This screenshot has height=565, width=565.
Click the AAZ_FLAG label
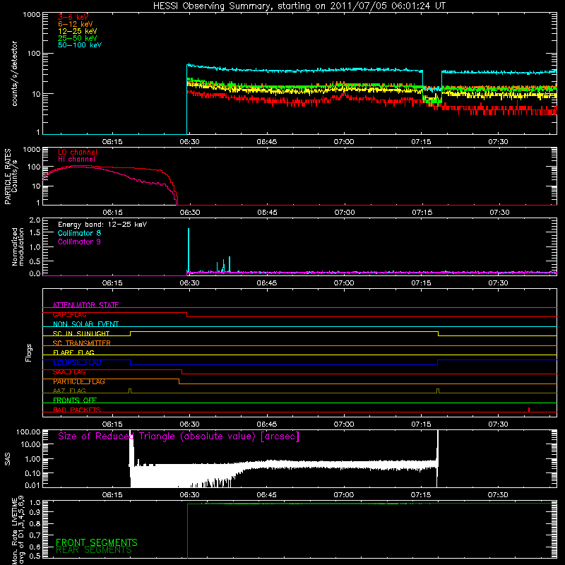tap(69, 391)
